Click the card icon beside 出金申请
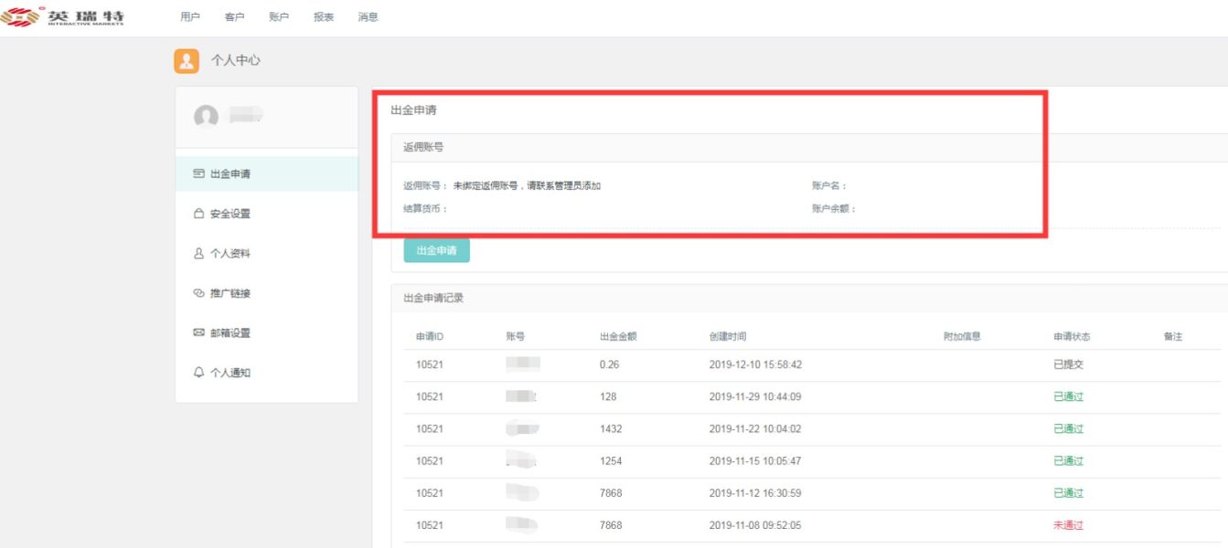1228x548 pixels. 198,174
